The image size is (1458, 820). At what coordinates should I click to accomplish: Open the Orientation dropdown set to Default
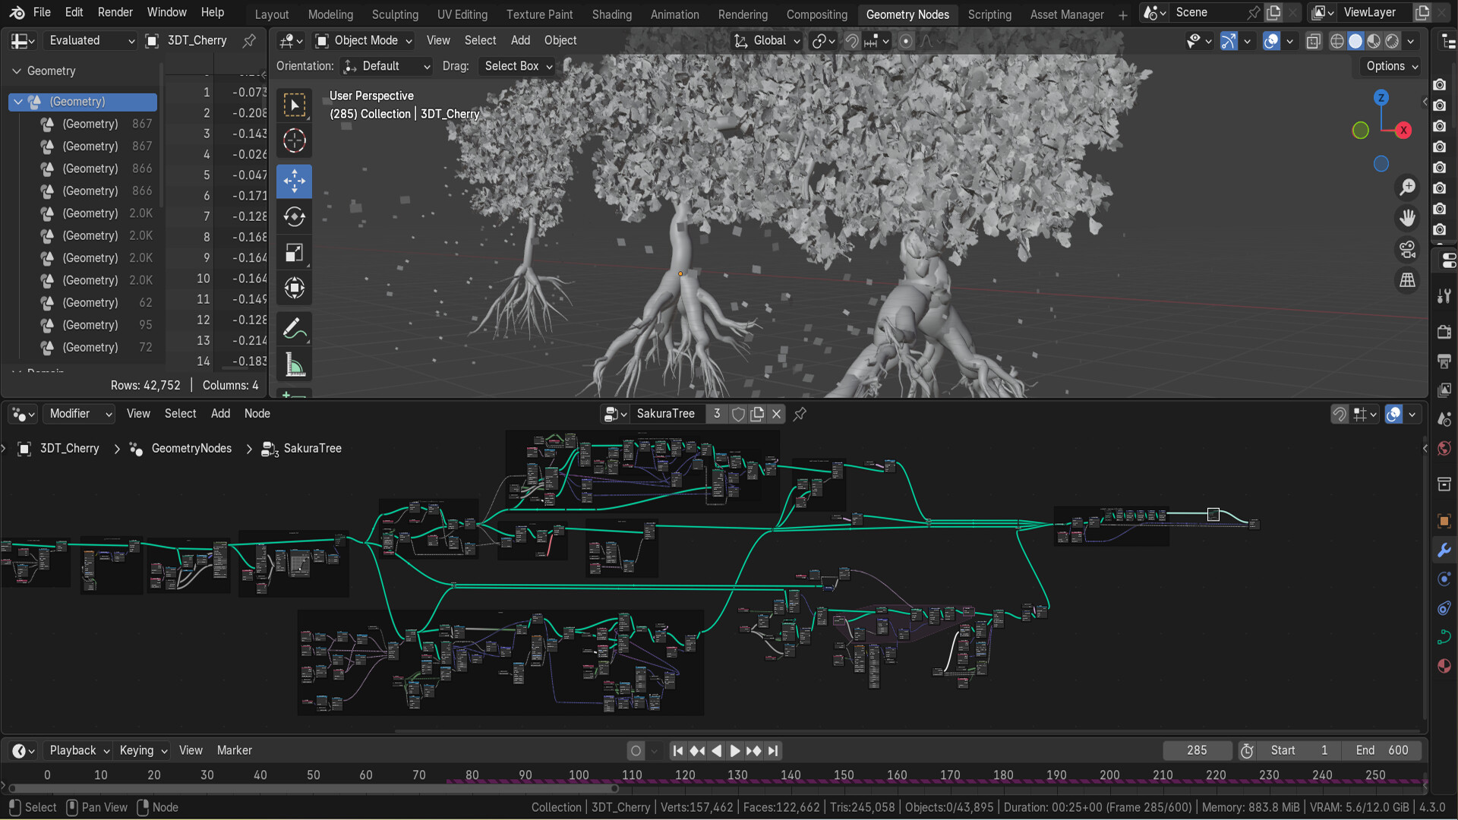[387, 66]
